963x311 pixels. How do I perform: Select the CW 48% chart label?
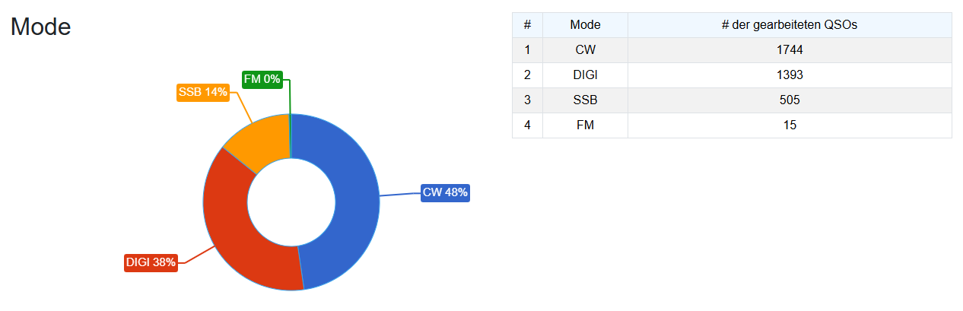446,192
